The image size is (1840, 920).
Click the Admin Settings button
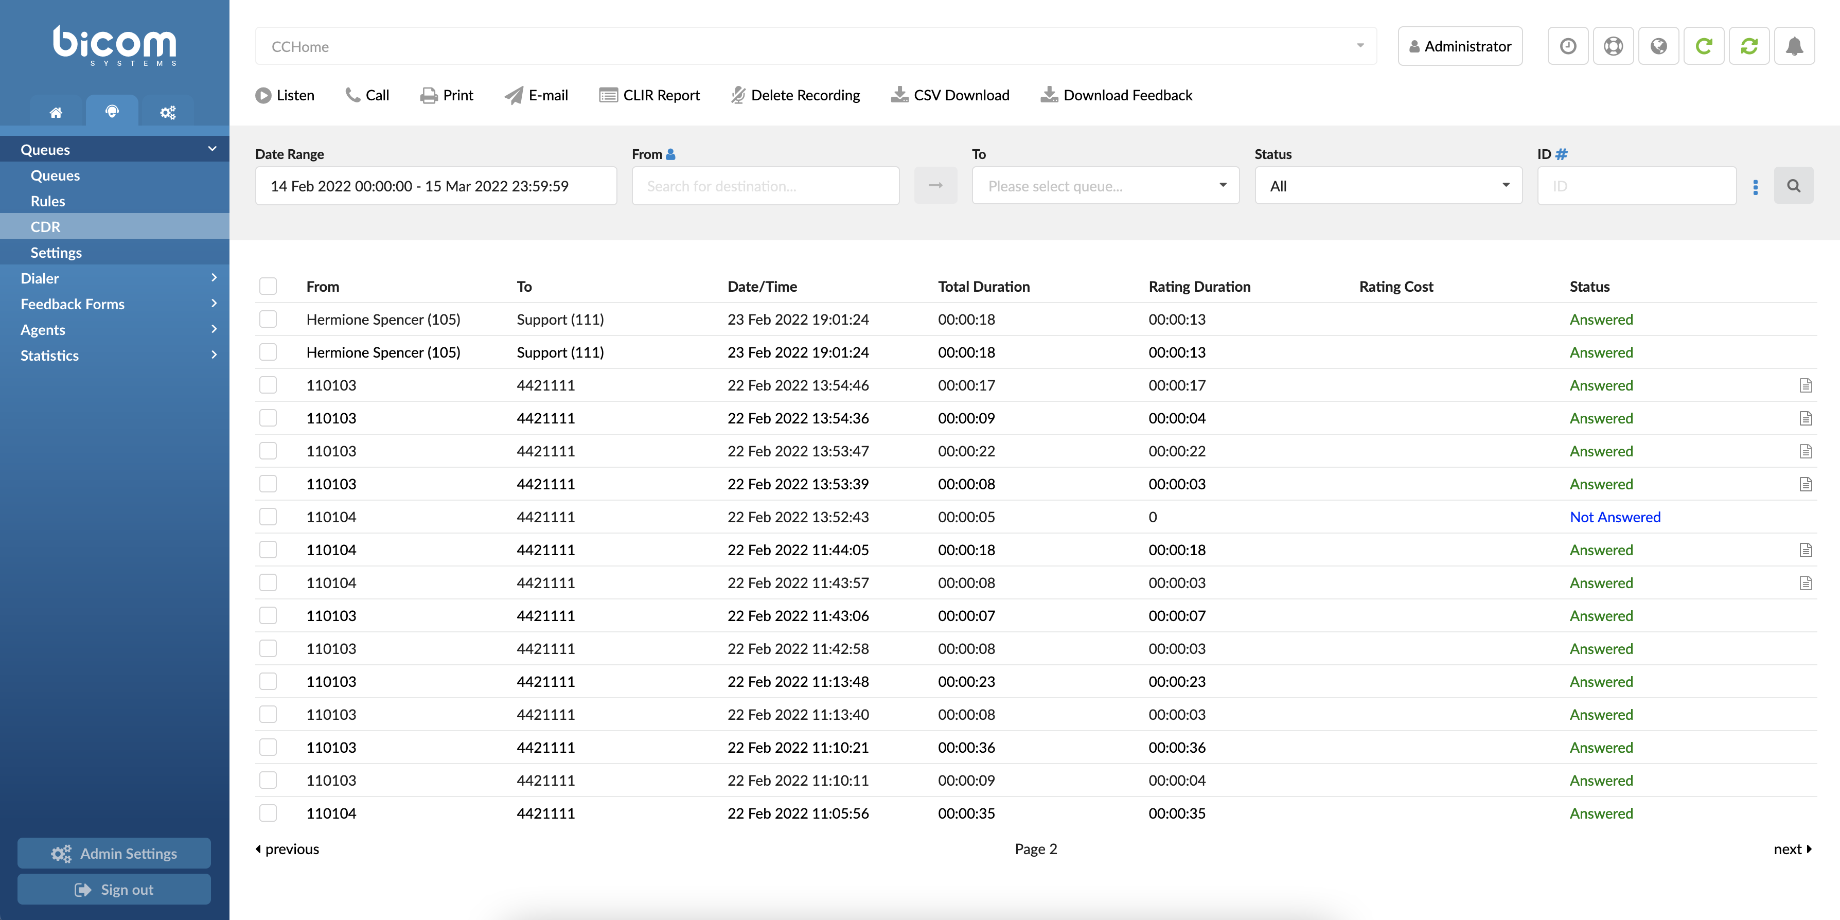tap(114, 853)
